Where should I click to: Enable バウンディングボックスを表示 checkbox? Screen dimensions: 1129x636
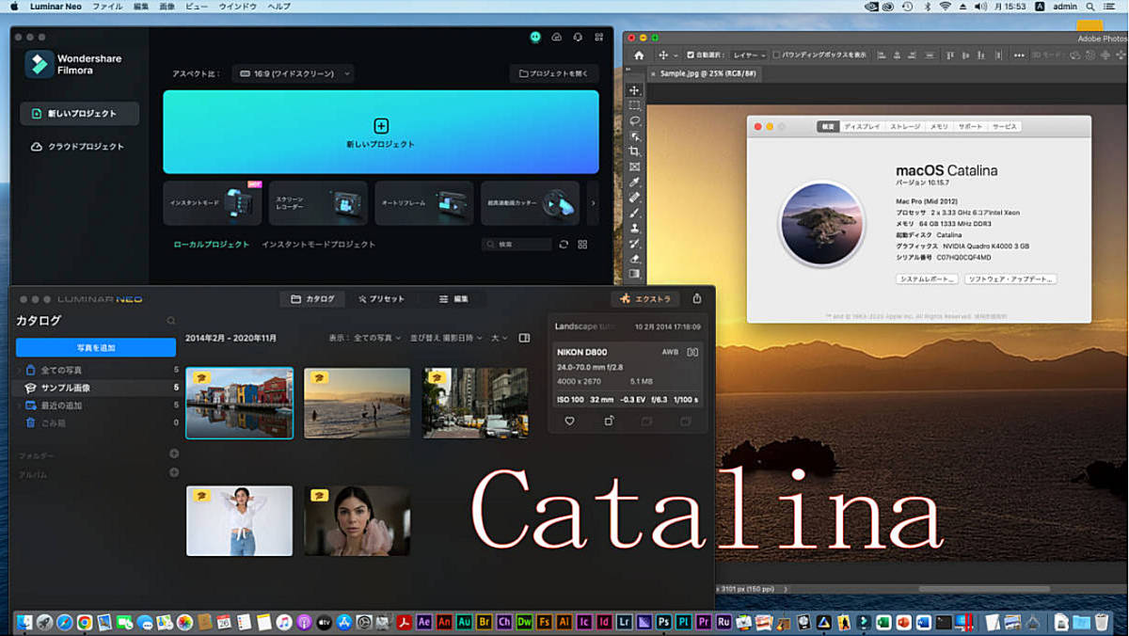[x=776, y=56]
